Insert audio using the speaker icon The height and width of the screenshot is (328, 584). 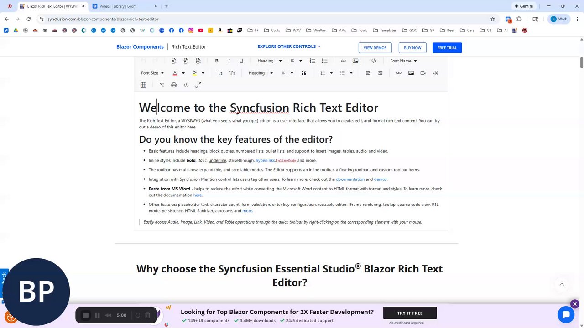point(435,73)
